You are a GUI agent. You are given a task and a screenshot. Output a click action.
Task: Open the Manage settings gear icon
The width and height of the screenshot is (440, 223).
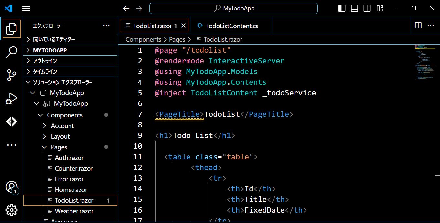(x=11, y=210)
